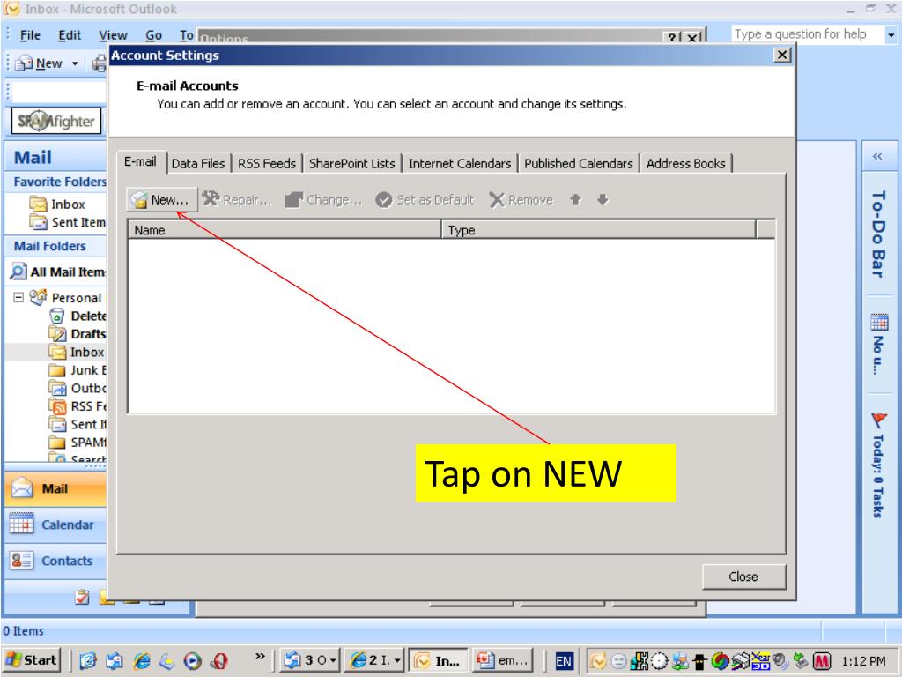
Task: Switch to Mail navigation pane button
Action: point(56,488)
